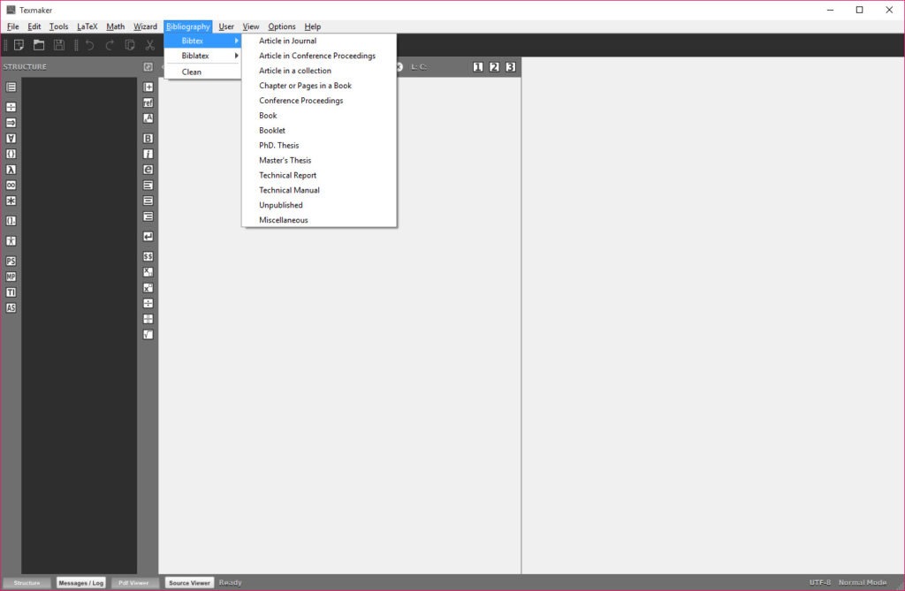Insert a Technical Manual entry
The width and height of the screenshot is (905, 591).
[x=319, y=191]
